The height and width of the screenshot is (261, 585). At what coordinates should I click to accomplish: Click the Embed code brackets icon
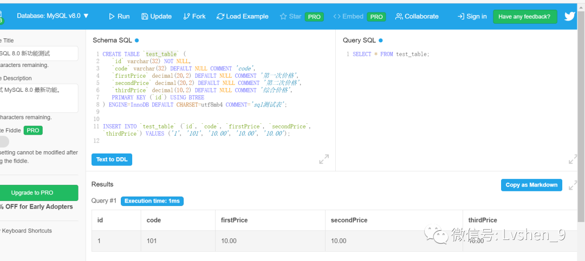click(336, 16)
